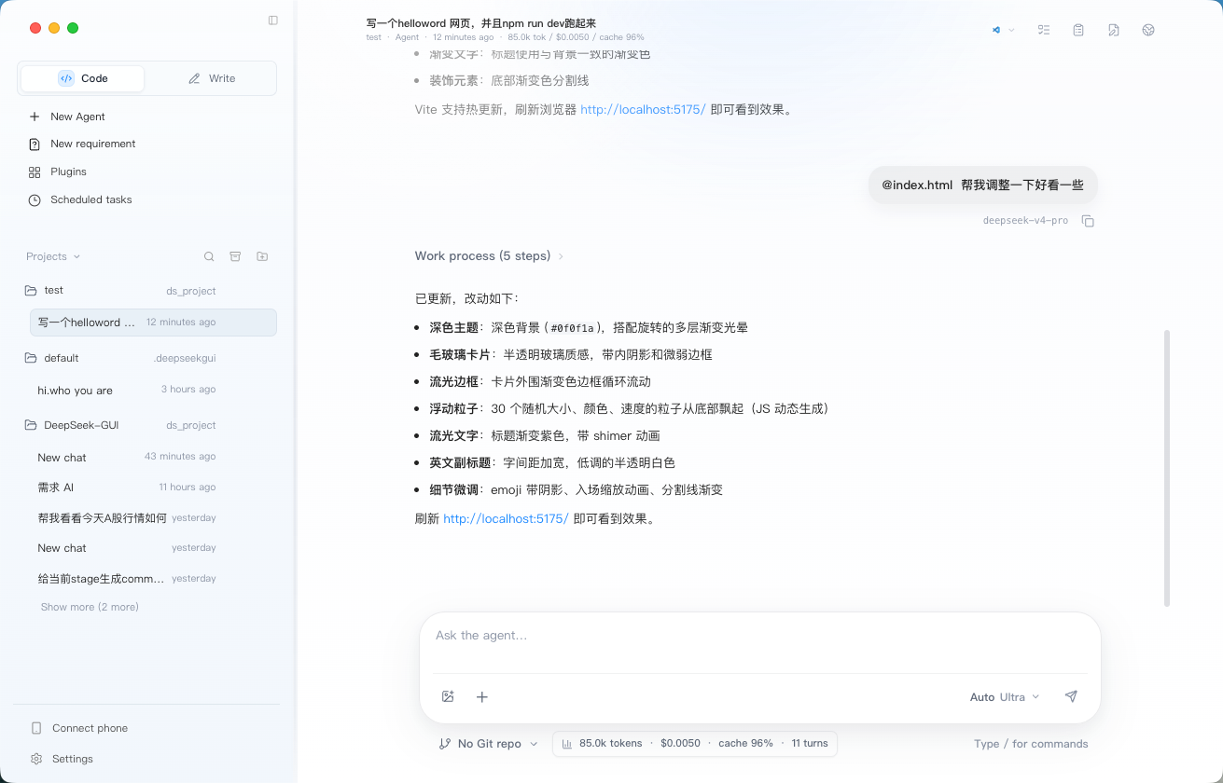This screenshot has width=1223, height=783.
Task: Click the circular globe-like icon in header
Action: [x=1148, y=30]
